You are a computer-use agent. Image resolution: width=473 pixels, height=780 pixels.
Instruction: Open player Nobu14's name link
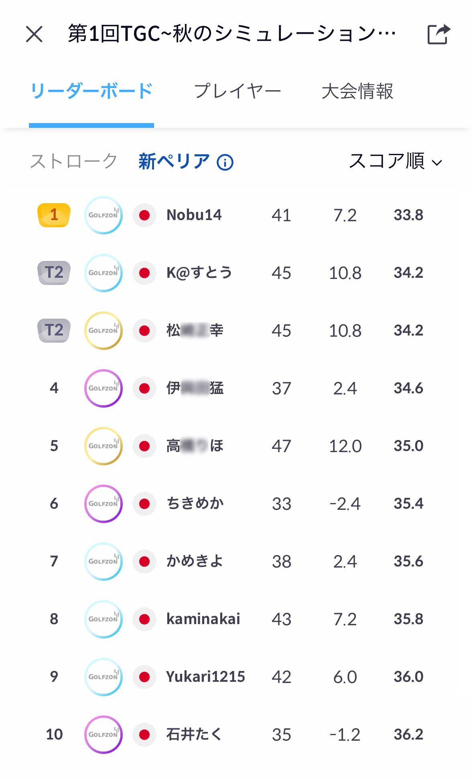click(194, 215)
